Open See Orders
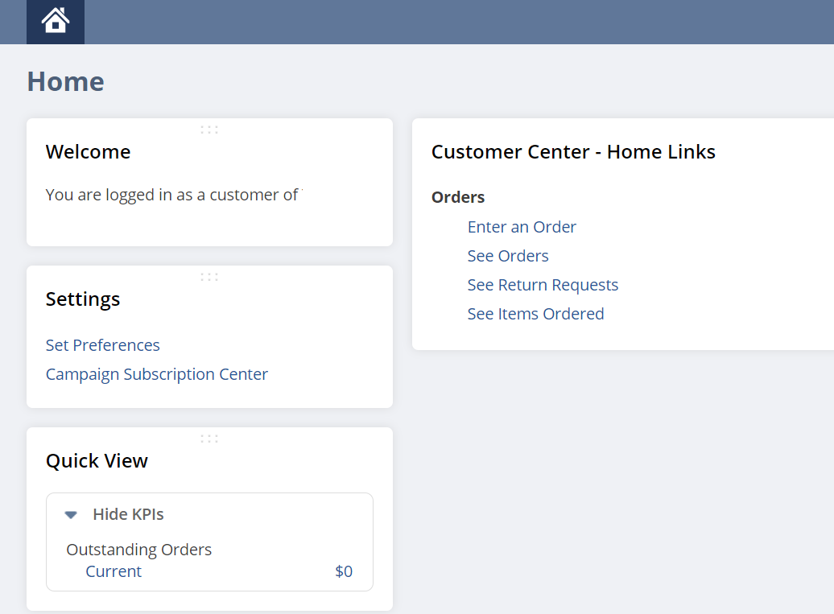The height and width of the screenshot is (614, 834). point(507,255)
